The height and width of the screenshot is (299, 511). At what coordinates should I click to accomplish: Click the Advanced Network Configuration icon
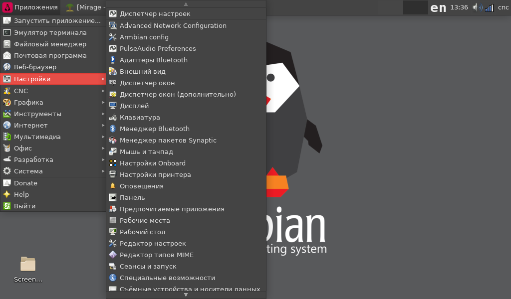113,25
